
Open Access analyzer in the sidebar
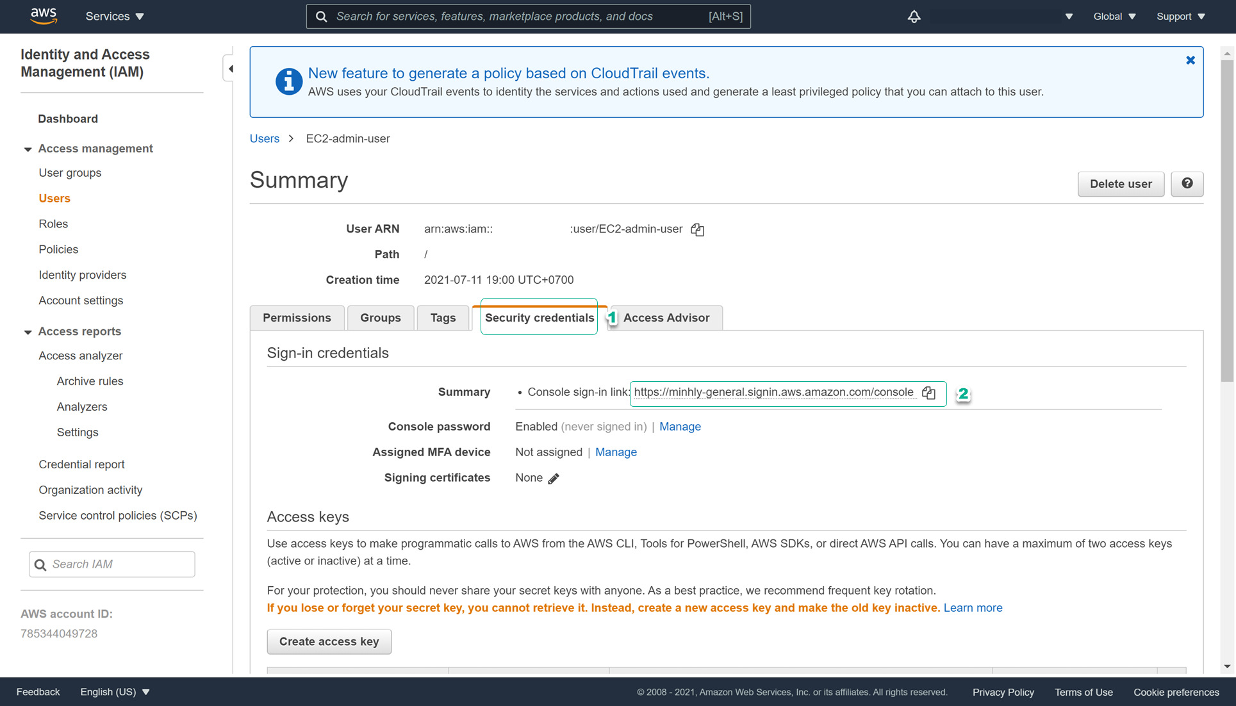pos(81,356)
